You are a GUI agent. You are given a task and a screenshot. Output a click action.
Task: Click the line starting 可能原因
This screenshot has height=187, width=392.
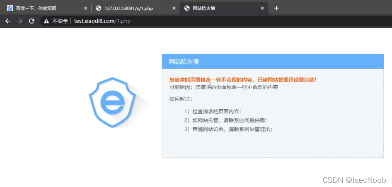pos(224,87)
